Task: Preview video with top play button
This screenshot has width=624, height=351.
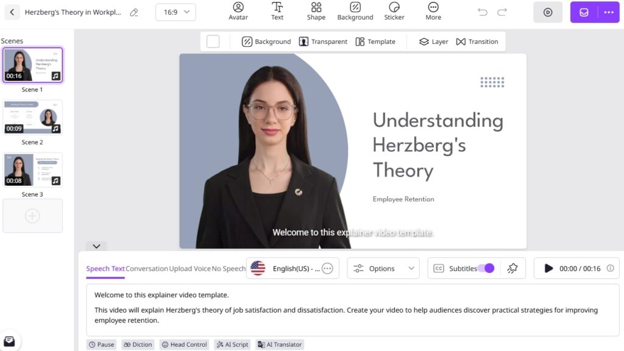Action: click(x=548, y=12)
